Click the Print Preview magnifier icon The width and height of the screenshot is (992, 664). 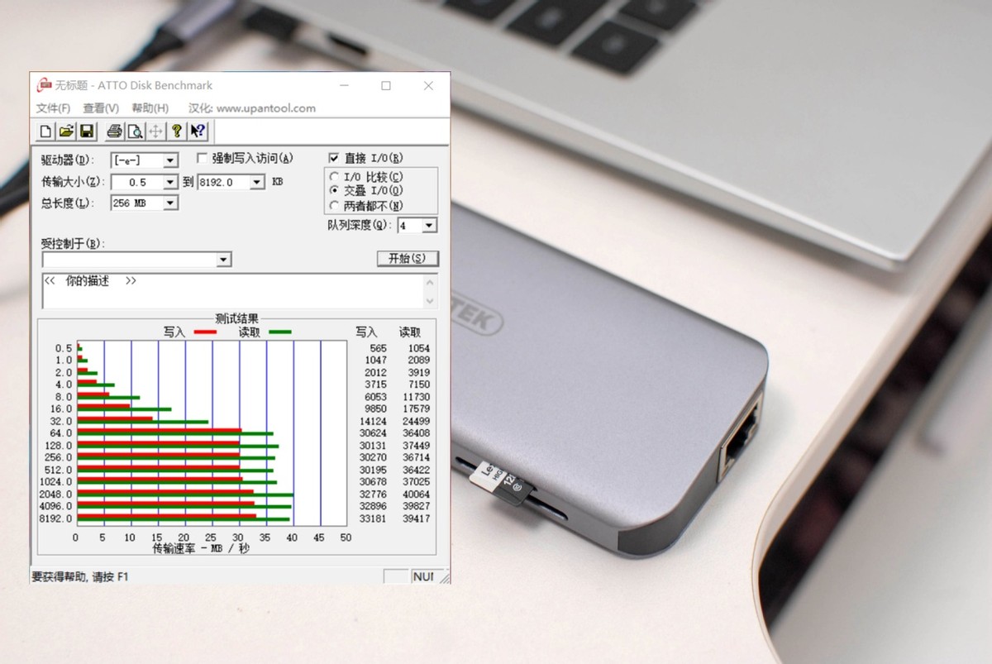click(x=135, y=131)
